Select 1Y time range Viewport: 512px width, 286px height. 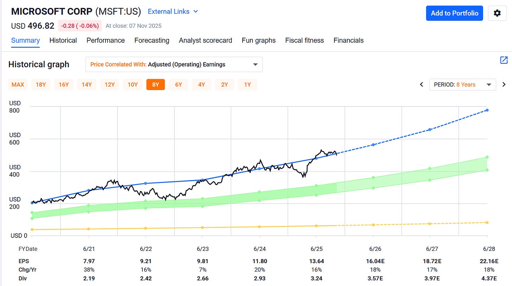coord(248,84)
